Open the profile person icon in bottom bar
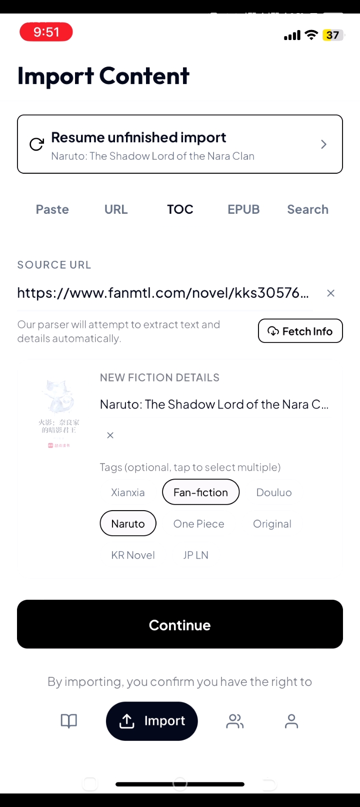 click(291, 721)
